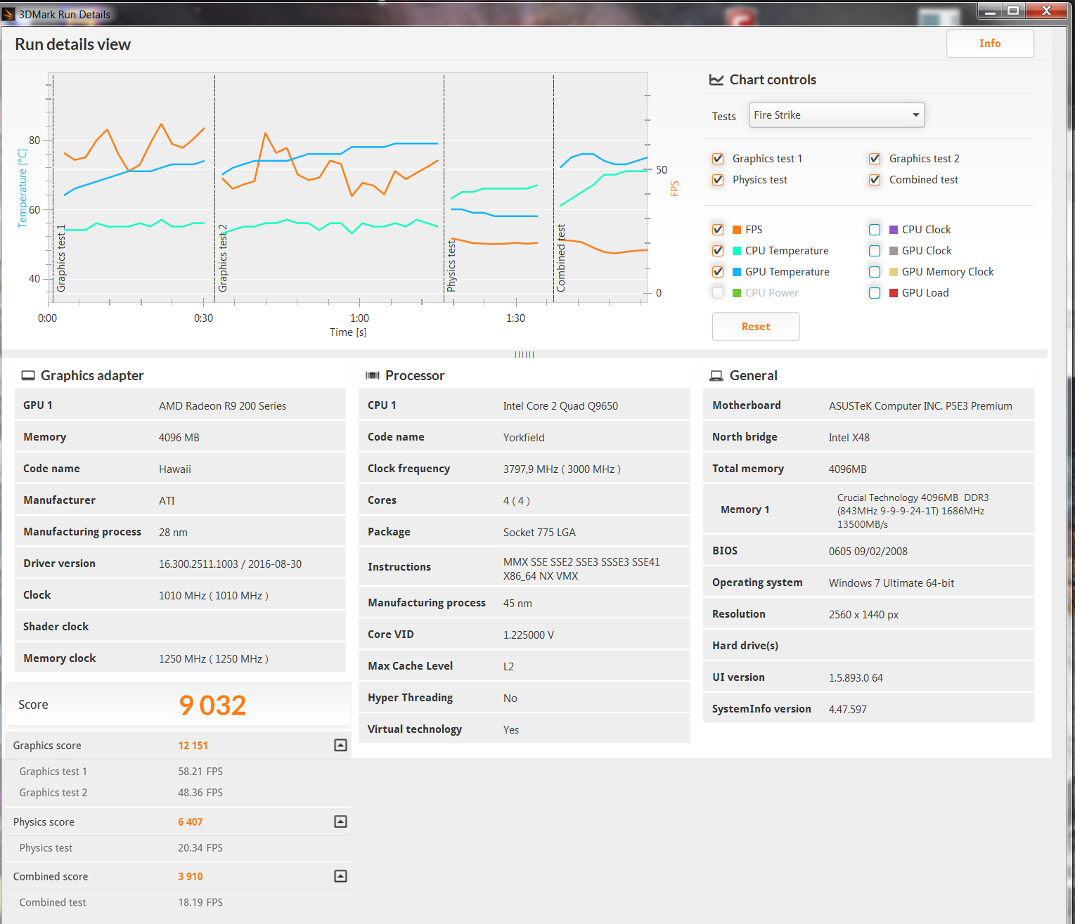The width and height of the screenshot is (1075, 924).
Task: Enable the GPU Clock series checkbox
Action: (x=875, y=251)
